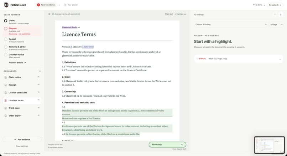
Task: Click the View dispute draft link
Action: click(179, 149)
